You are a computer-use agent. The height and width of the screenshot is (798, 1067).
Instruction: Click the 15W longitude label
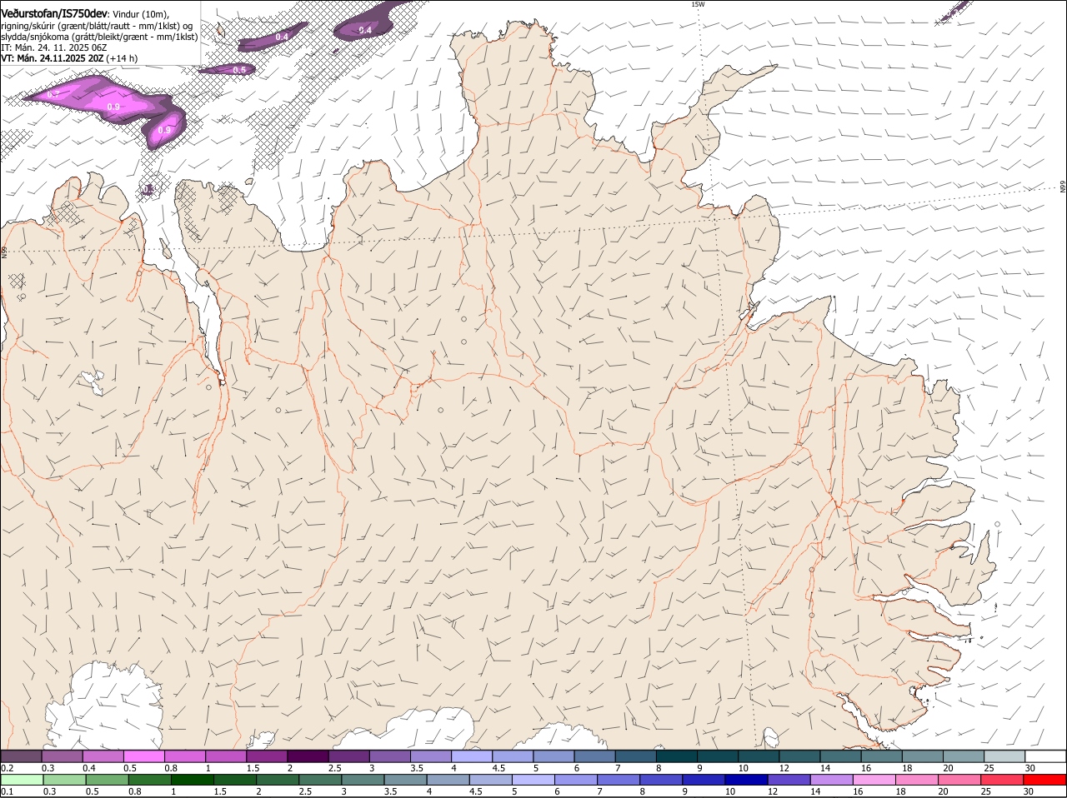pyautogui.click(x=698, y=4)
